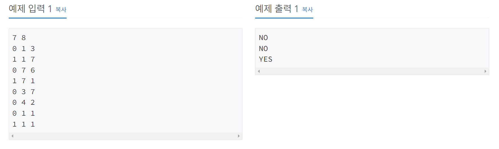Screen dimensions: 499x149
Task: Click the 예제 입력 1 heading
Action: pos(30,9)
